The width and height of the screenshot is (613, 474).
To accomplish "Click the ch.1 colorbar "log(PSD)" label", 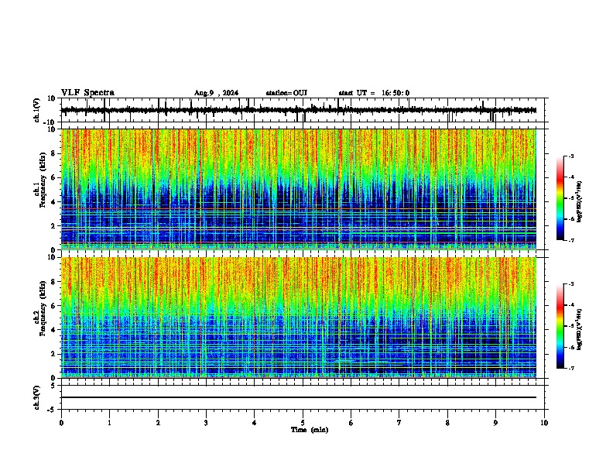I will (580, 201).
